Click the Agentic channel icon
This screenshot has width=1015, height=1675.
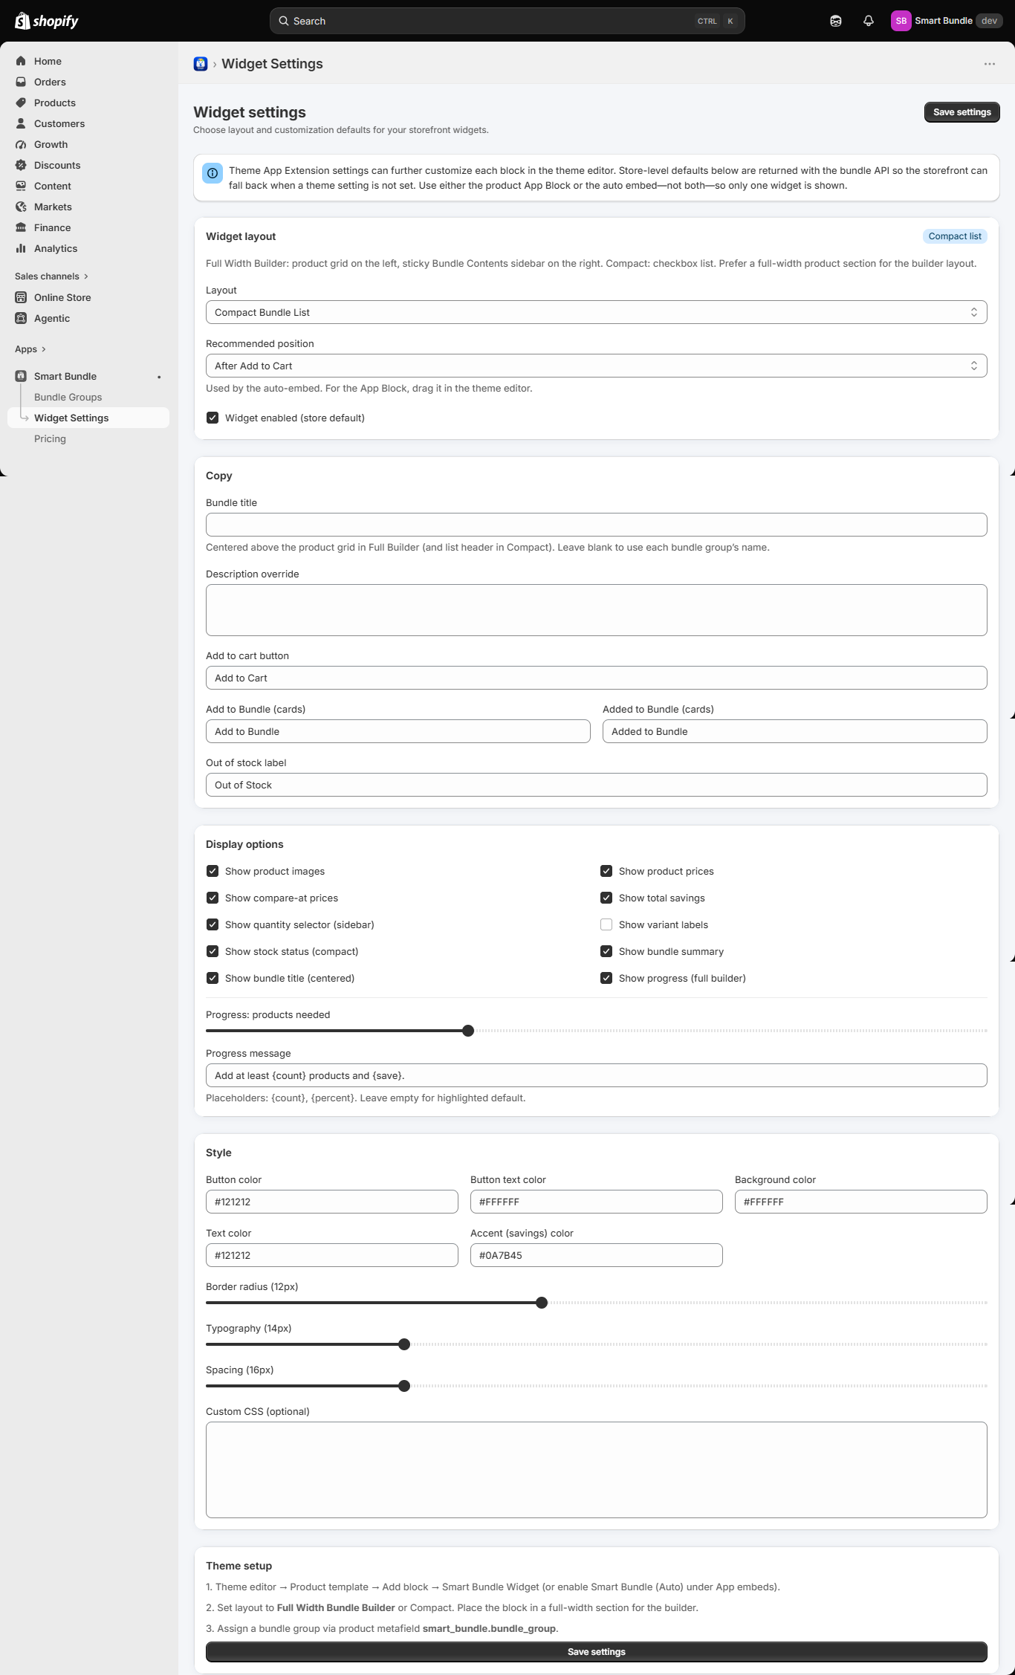(x=21, y=318)
